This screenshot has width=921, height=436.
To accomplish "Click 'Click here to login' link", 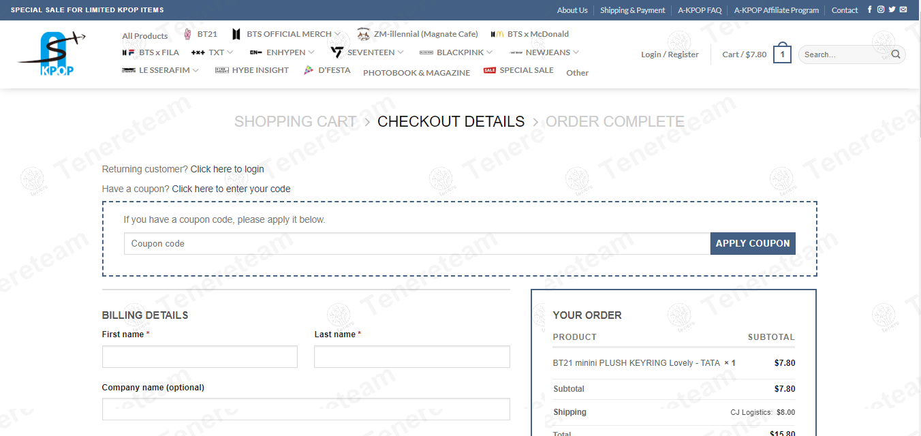I will (x=227, y=169).
